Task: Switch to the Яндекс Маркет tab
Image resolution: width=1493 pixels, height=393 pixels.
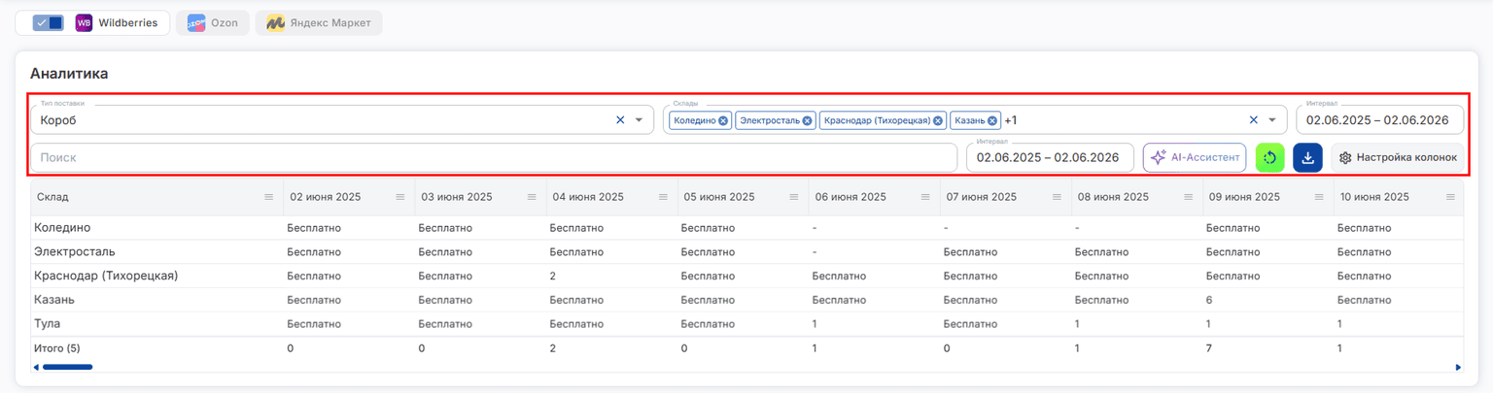Action: 319,22
